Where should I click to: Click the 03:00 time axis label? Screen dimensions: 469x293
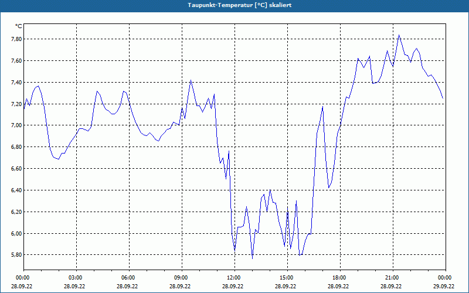[x=77, y=278]
